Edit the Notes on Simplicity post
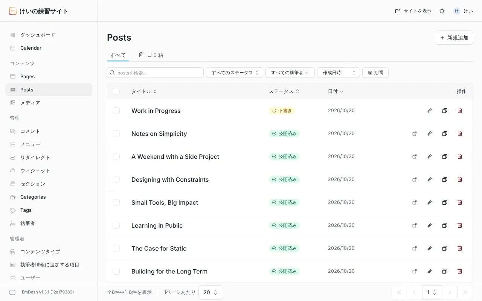482x301 pixels. coord(430,134)
